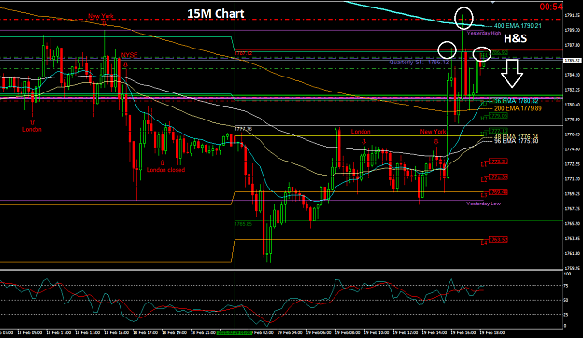Select the 1777.76 level label

244,129
